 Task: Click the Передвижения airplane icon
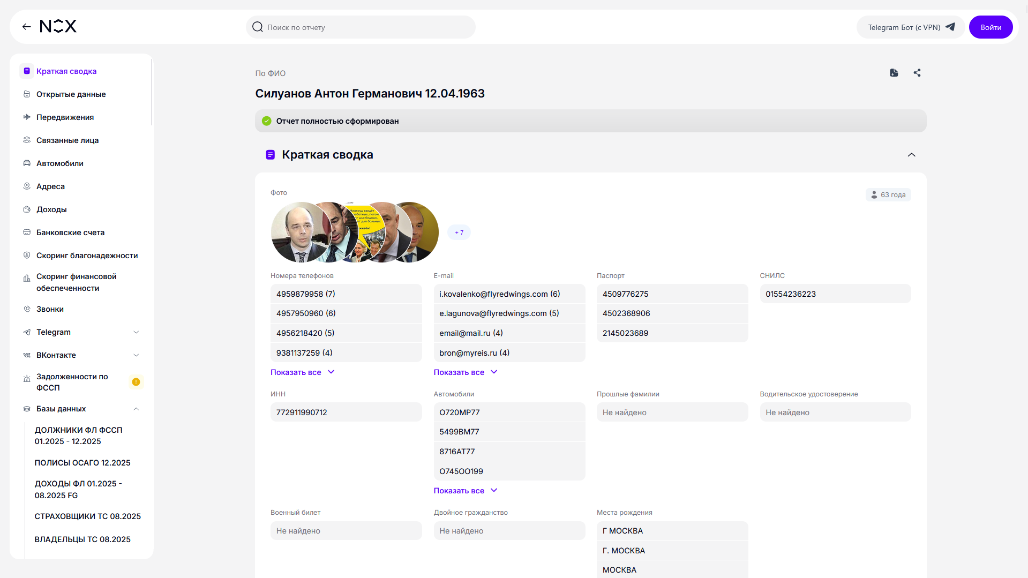click(x=27, y=117)
